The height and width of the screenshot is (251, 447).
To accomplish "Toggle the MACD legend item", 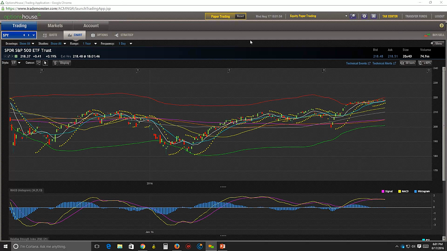I will click(x=403, y=191).
